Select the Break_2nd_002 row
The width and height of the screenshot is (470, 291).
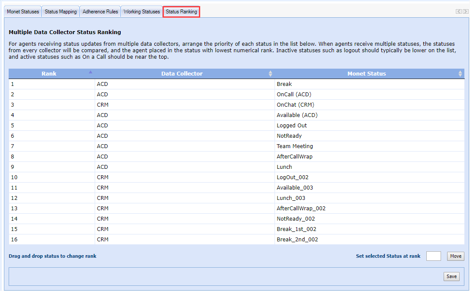click(297, 240)
